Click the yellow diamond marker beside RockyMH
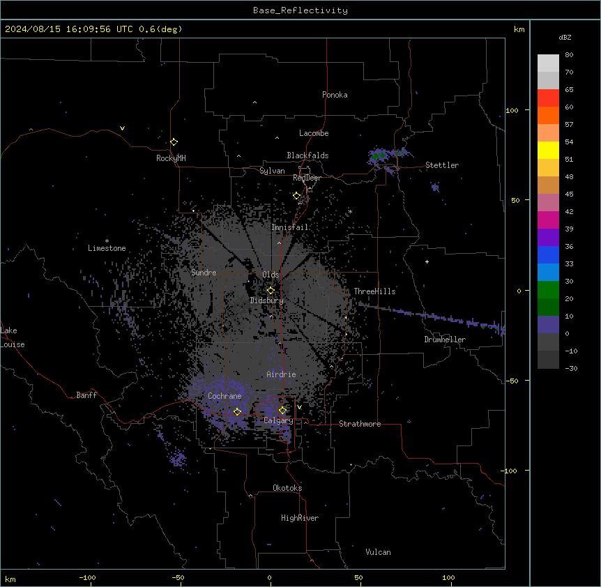The image size is (601, 587). [x=174, y=142]
